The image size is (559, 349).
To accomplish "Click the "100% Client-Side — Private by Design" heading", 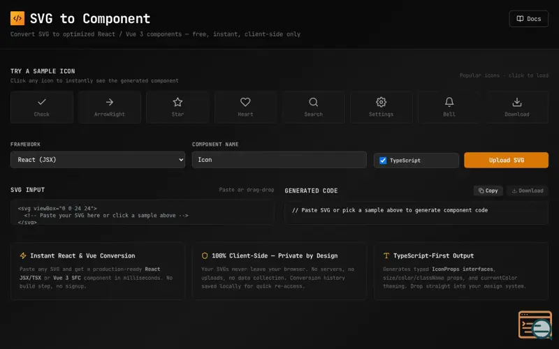I will (x=275, y=255).
